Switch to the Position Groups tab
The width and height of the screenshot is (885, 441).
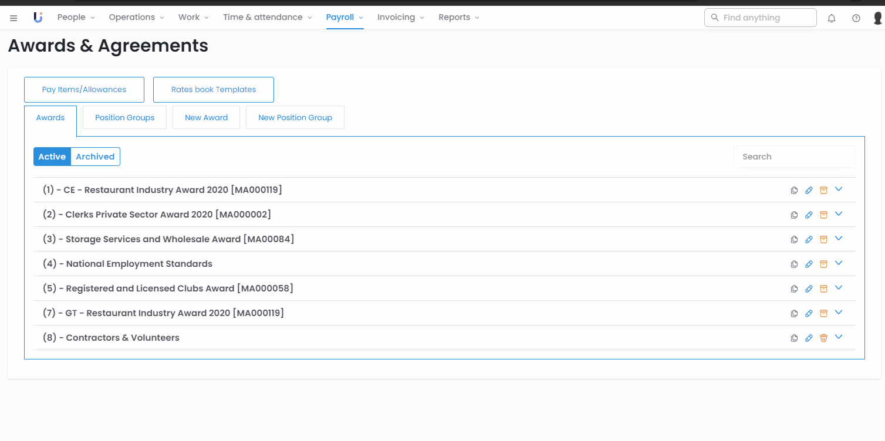click(x=124, y=117)
